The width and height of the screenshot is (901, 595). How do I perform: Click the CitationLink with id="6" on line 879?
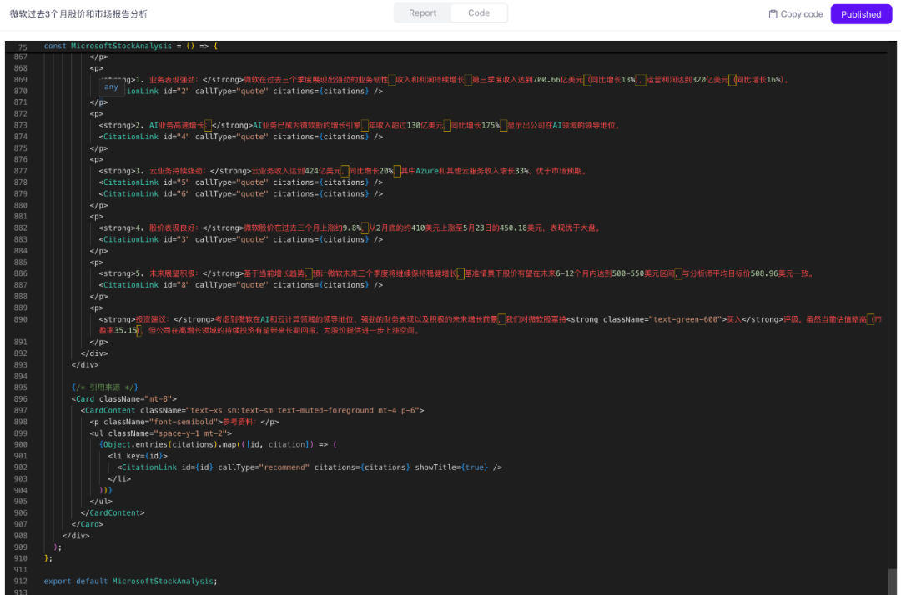coord(241,194)
